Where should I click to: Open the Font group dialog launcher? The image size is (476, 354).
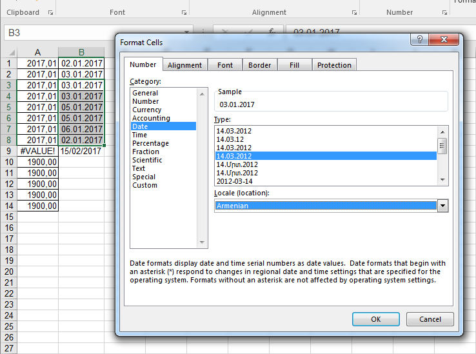tap(184, 12)
